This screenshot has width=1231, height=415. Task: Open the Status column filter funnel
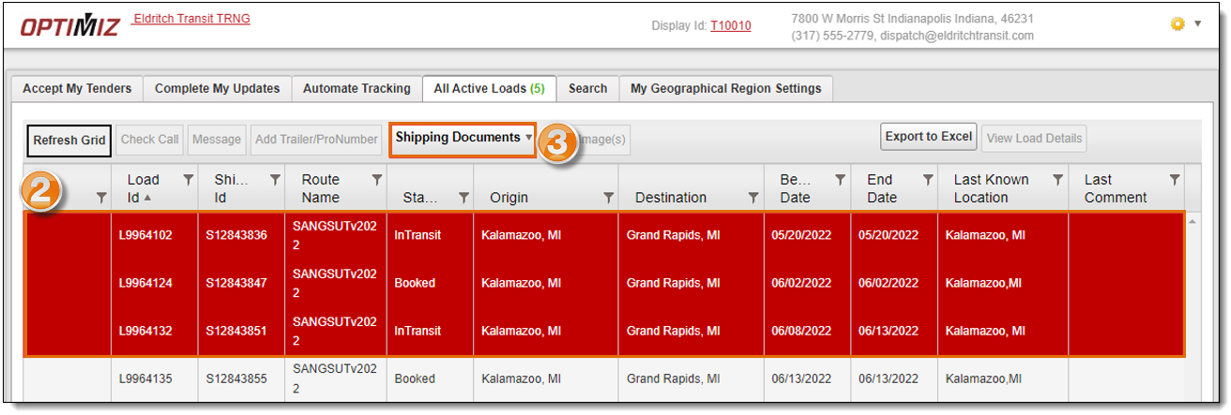click(x=464, y=198)
